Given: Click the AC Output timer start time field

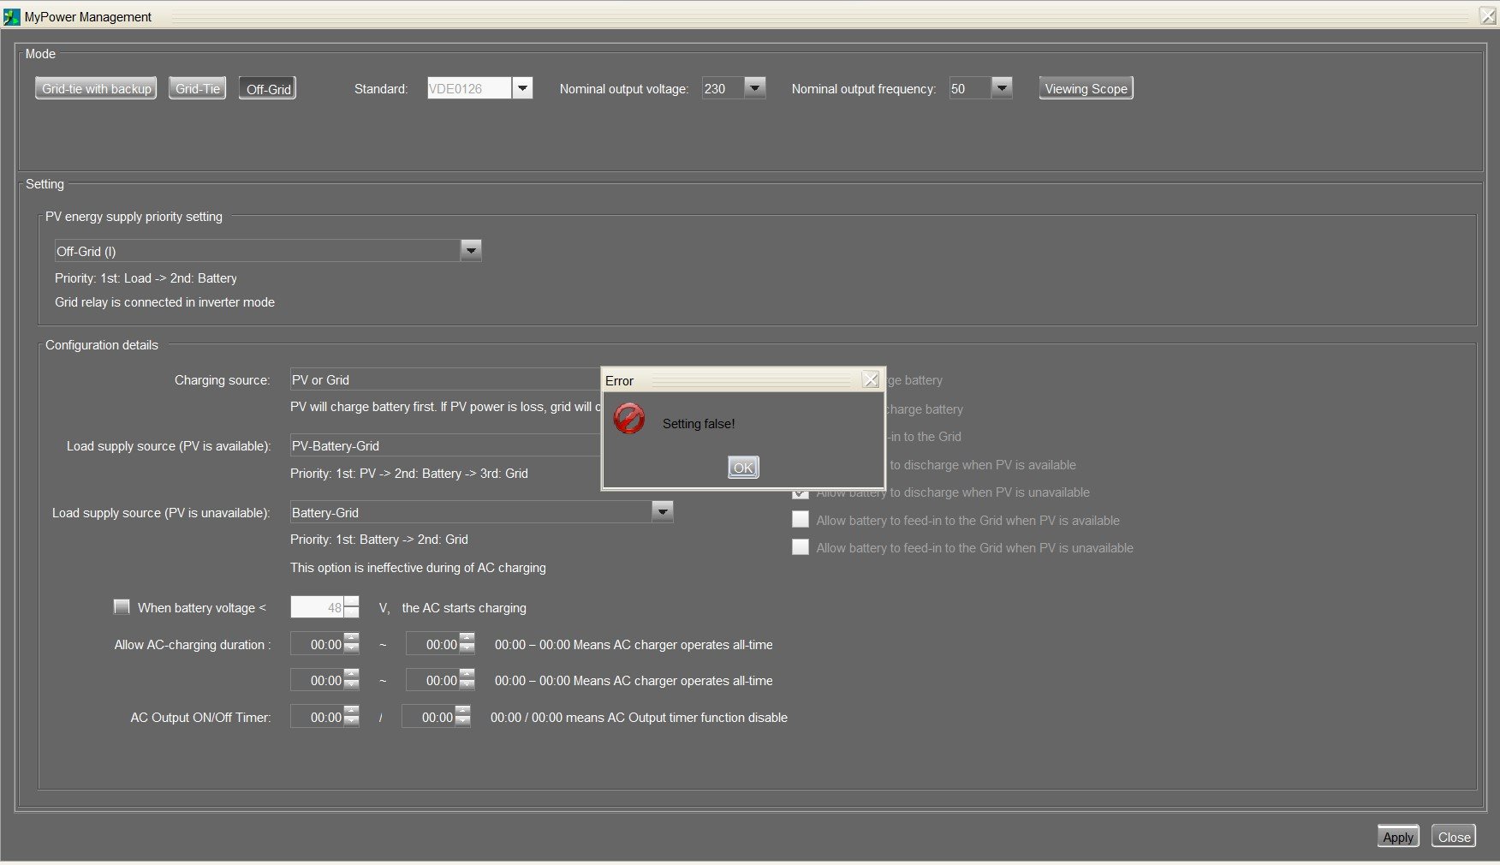Looking at the screenshot, I should (317, 717).
